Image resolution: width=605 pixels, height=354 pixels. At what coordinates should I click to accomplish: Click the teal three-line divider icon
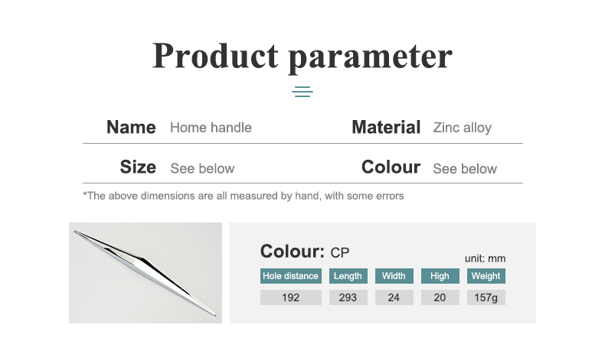click(302, 92)
